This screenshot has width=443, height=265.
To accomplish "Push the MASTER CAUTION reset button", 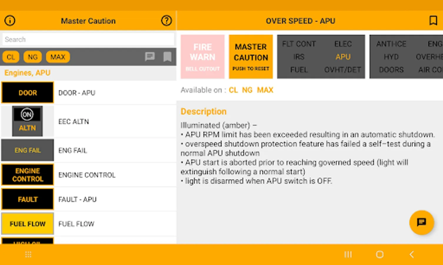I will tap(251, 57).
